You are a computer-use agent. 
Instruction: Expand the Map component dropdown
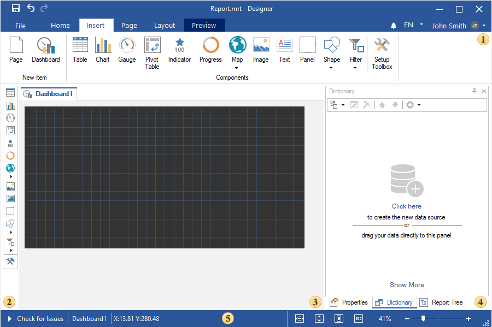(237, 68)
